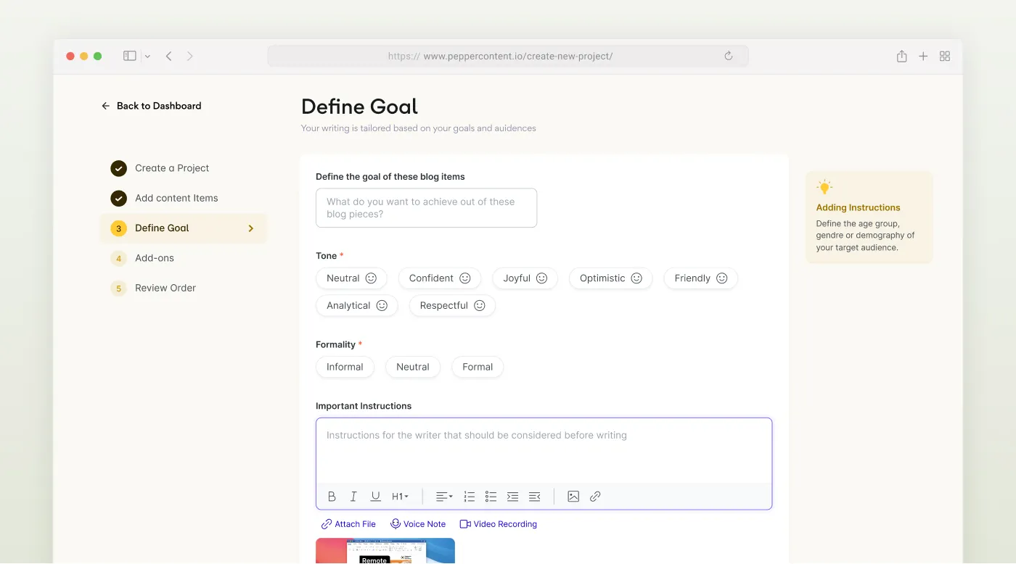Select the Friendly tone chip
Image resolution: width=1016 pixels, height=564 pixels.
tap(701, 278)
